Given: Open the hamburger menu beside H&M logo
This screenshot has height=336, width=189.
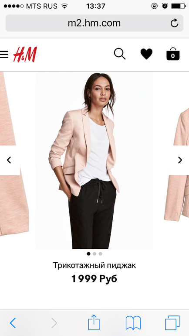Looking at the screenshot, I should [4, 55].
